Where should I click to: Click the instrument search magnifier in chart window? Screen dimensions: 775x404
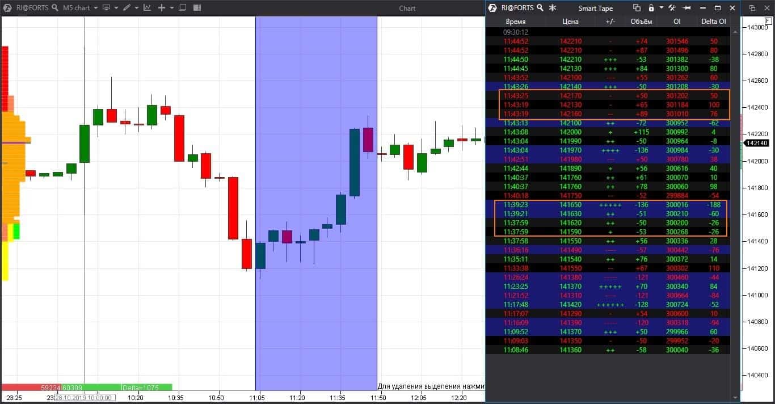54,8
